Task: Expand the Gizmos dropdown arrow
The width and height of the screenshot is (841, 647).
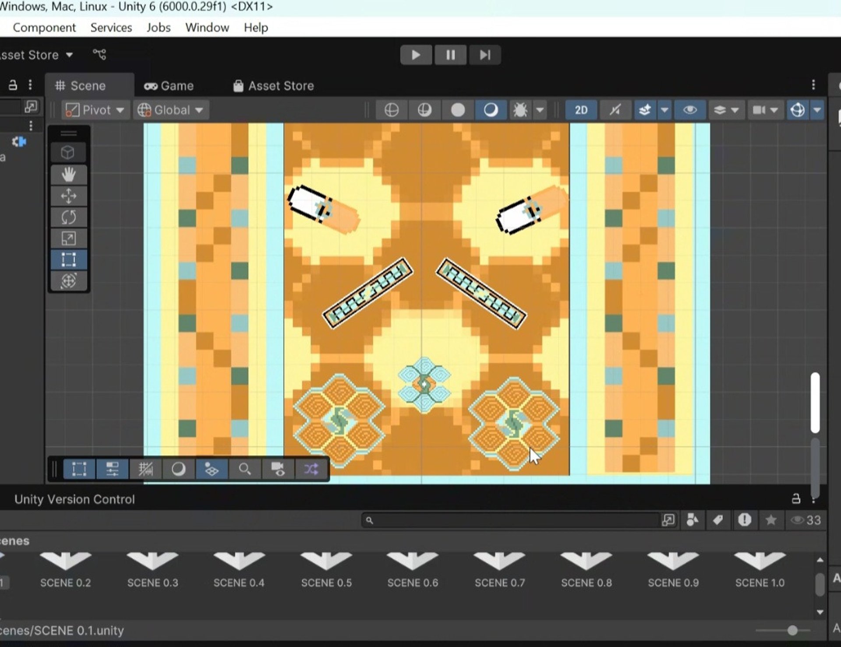Action: (817, 110)
